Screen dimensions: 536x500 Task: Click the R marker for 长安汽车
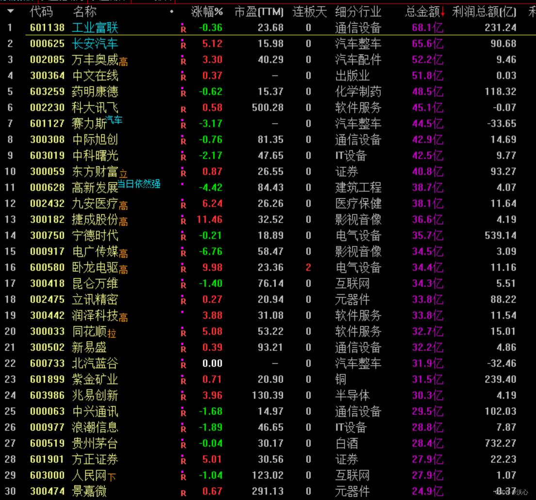[x=183, y=44]
